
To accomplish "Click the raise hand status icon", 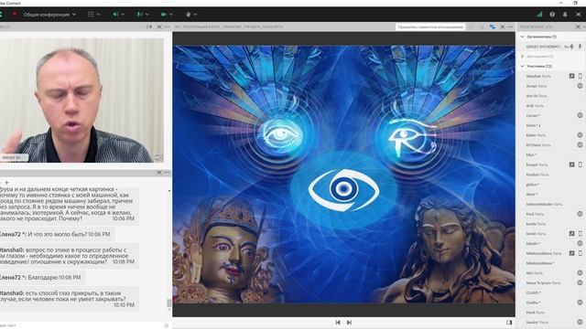I will pyautogui.click(x=188, y=15).
